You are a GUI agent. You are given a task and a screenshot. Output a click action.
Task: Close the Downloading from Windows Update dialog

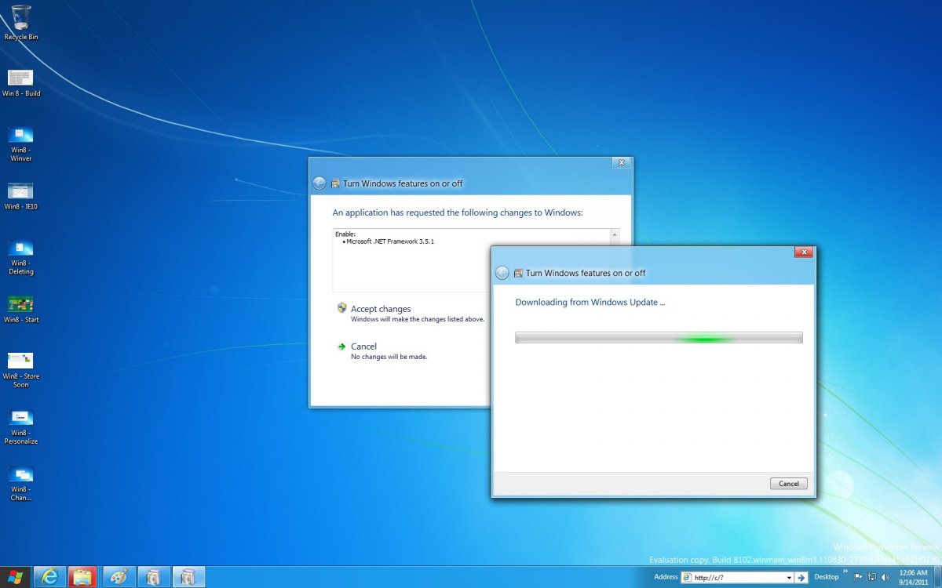coord(803,252)
